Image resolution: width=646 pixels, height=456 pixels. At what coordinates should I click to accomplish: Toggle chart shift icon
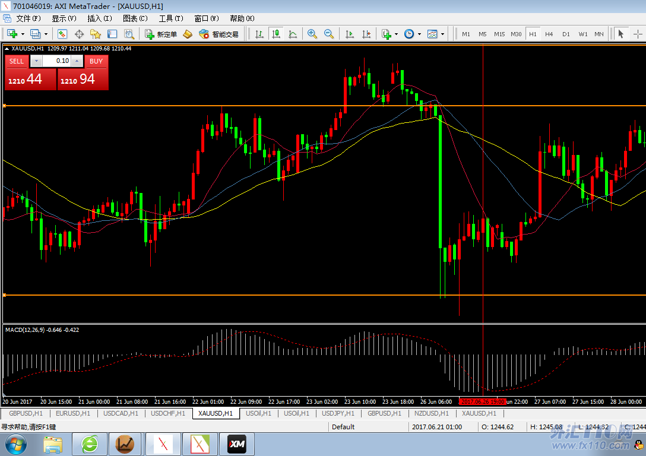click(366, 34)
